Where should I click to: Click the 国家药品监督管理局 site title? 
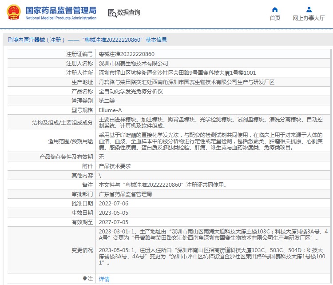pos(61,10)
